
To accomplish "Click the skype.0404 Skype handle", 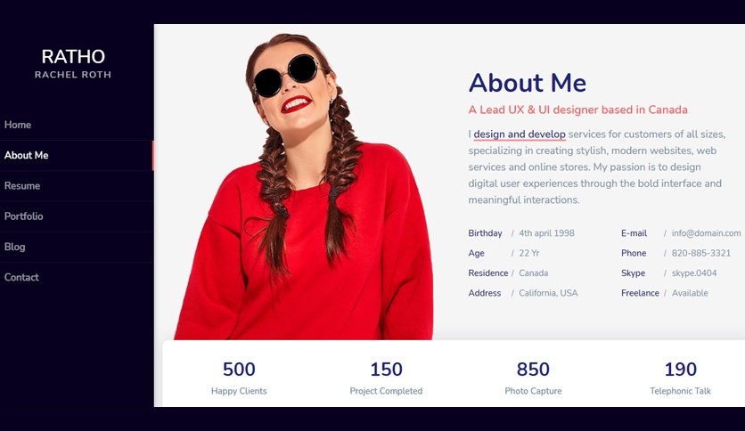I will [x=694, y=272].
